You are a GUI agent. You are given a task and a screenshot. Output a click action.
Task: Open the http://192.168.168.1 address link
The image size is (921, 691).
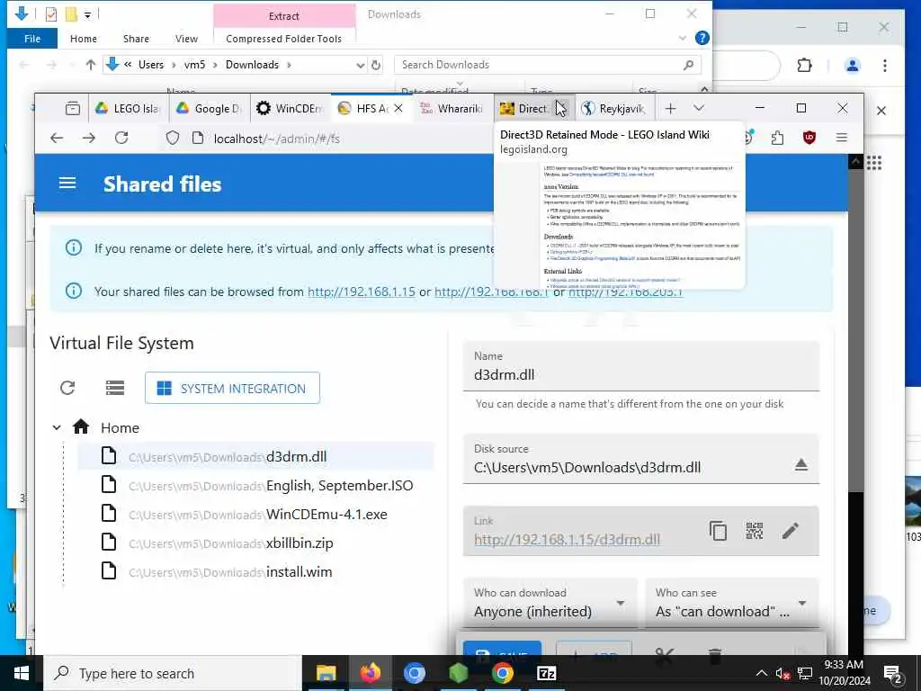[491, 292]
